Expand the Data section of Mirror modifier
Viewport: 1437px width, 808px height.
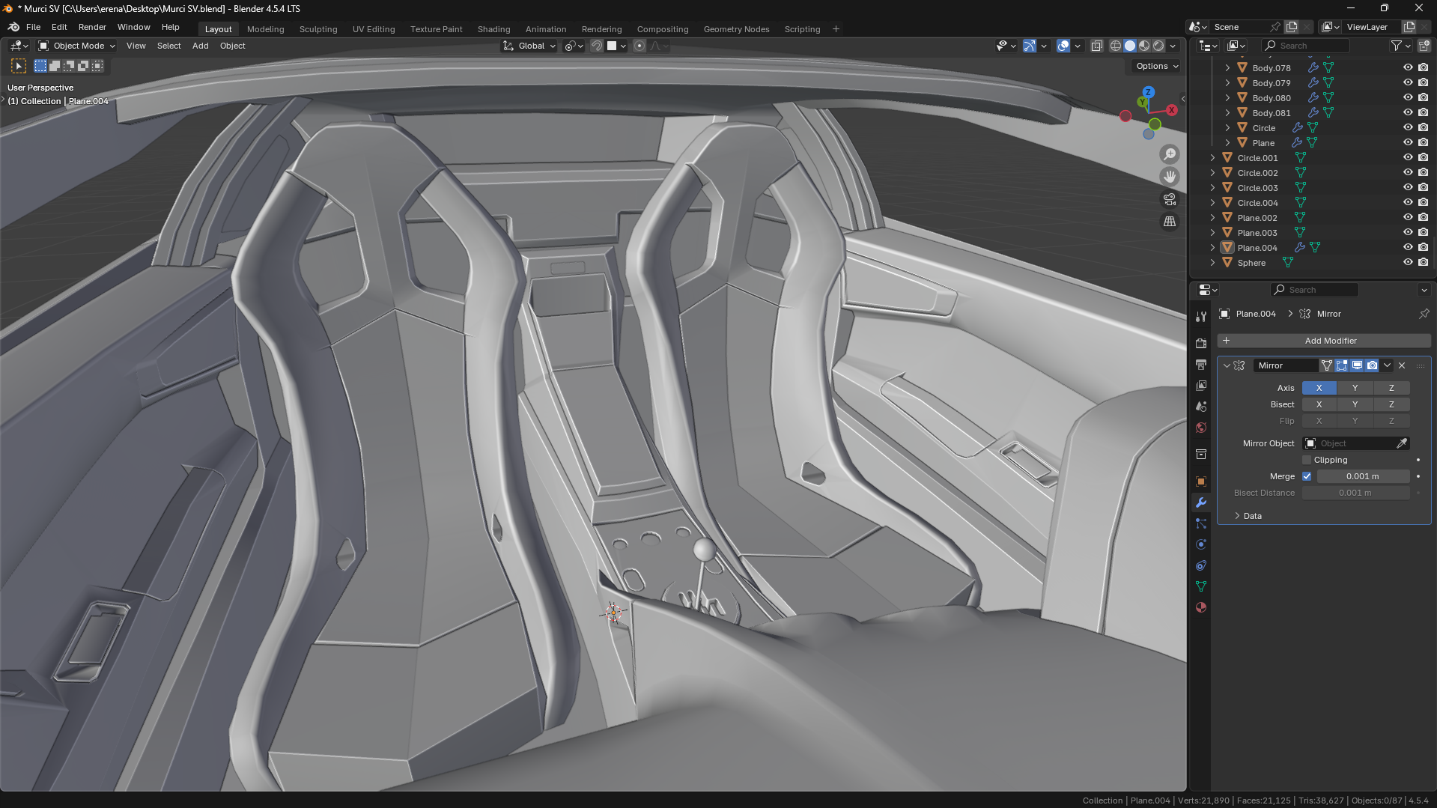1237,516
